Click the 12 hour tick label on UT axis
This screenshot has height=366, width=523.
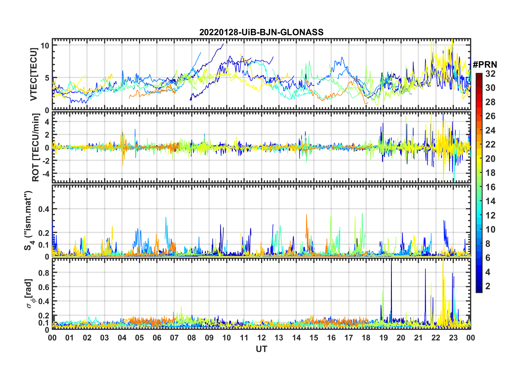click(x=261, y=338)
